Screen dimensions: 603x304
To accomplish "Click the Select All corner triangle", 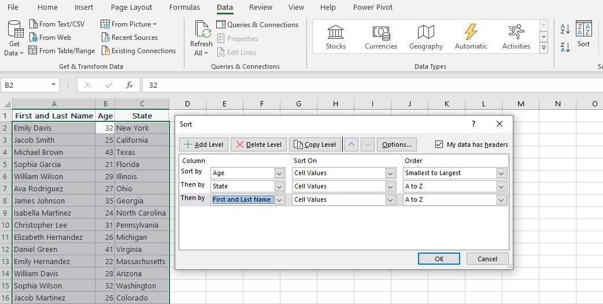I will [x=6, y=104].
